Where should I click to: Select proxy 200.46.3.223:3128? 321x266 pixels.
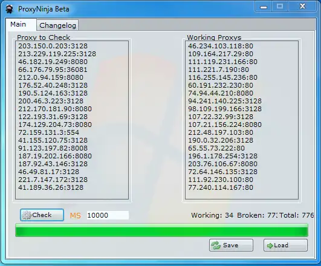pos(51,101)
